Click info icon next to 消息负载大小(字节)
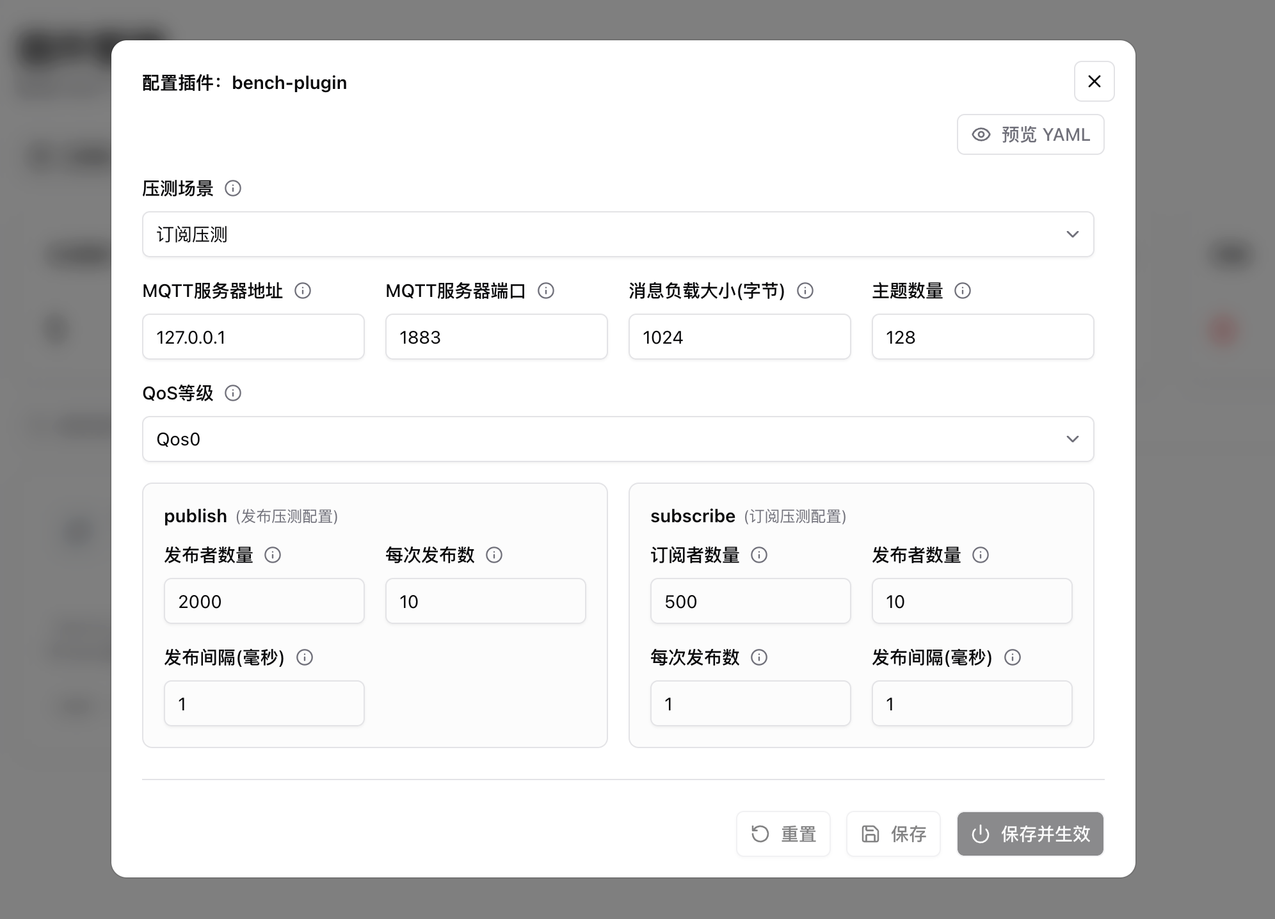The width and height of the screenshot is (1275, 919). click(805, 291)
